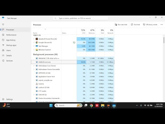Expand the Windows Explorer process row
165x124 pixels.
34,50
